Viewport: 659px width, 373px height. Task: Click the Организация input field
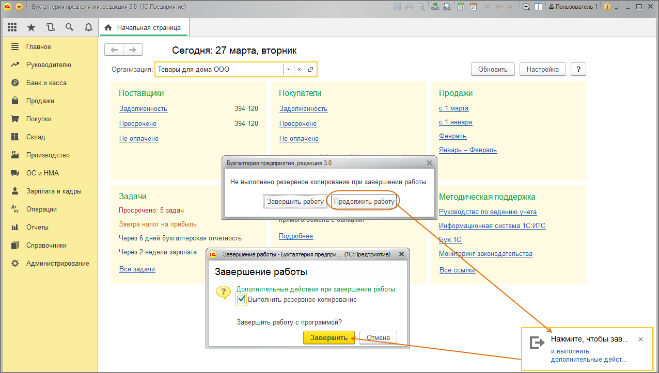219,69
